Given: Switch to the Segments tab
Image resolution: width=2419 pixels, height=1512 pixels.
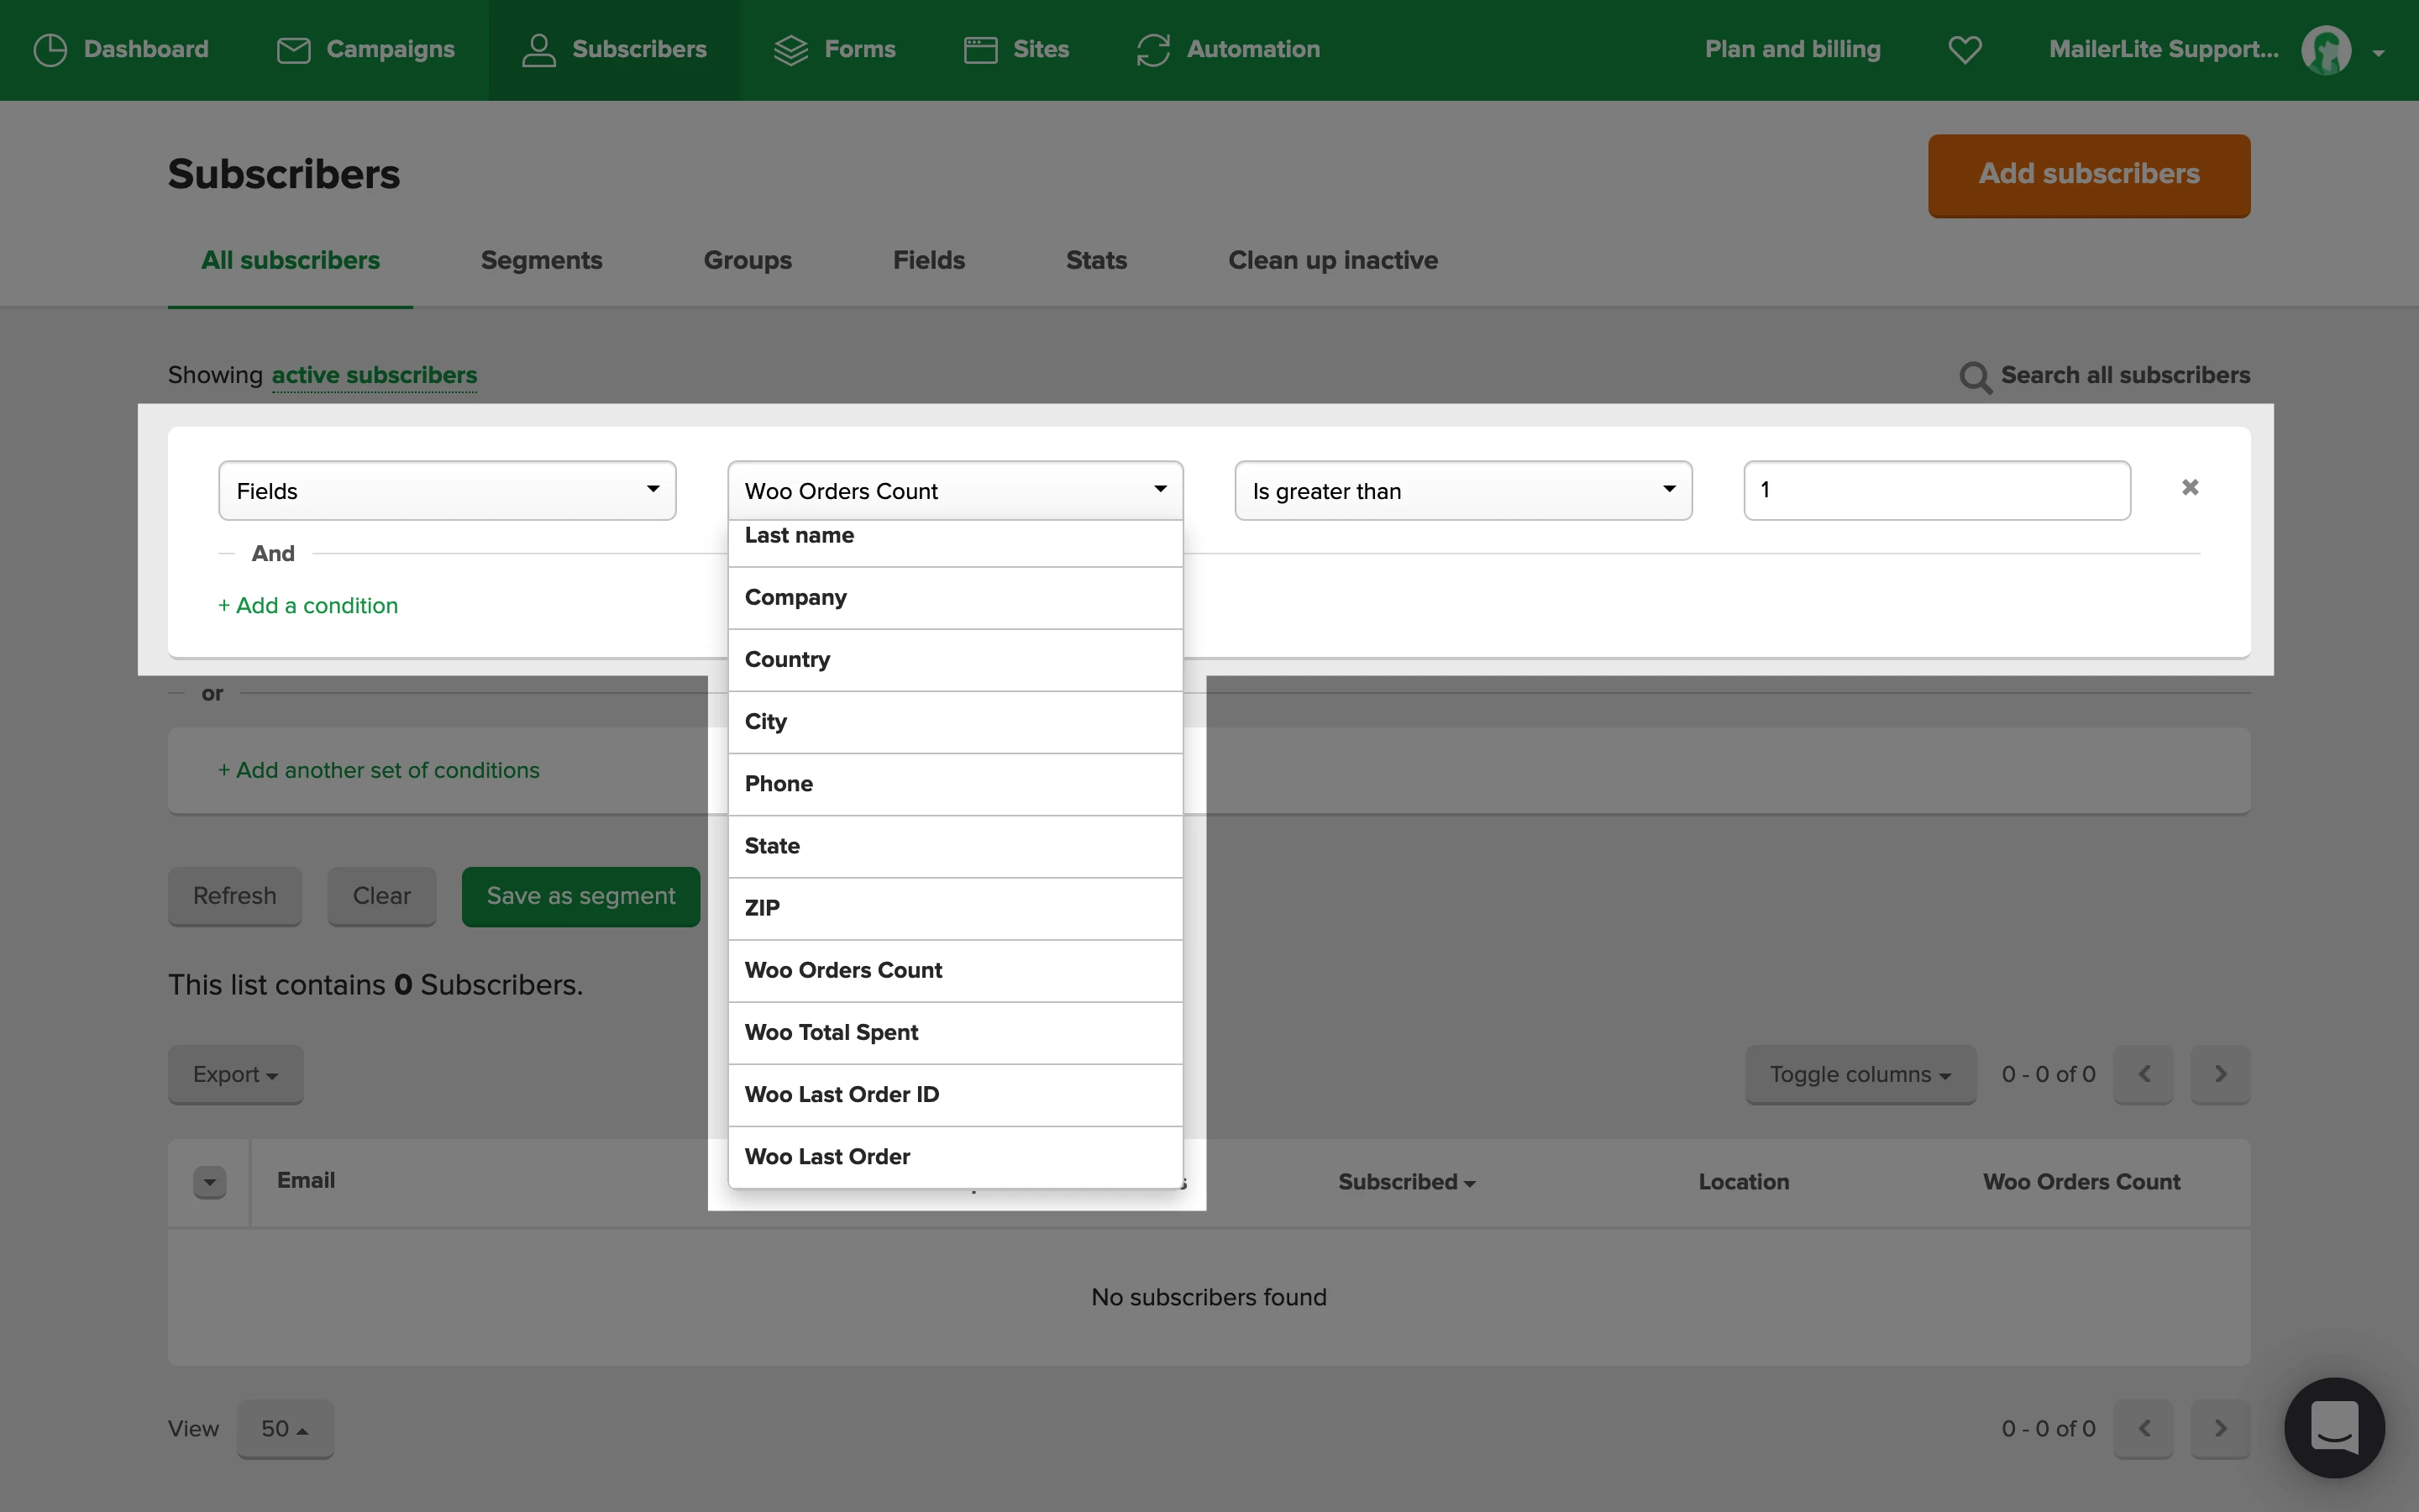Looking at the screenshot, I should point(541,261).
